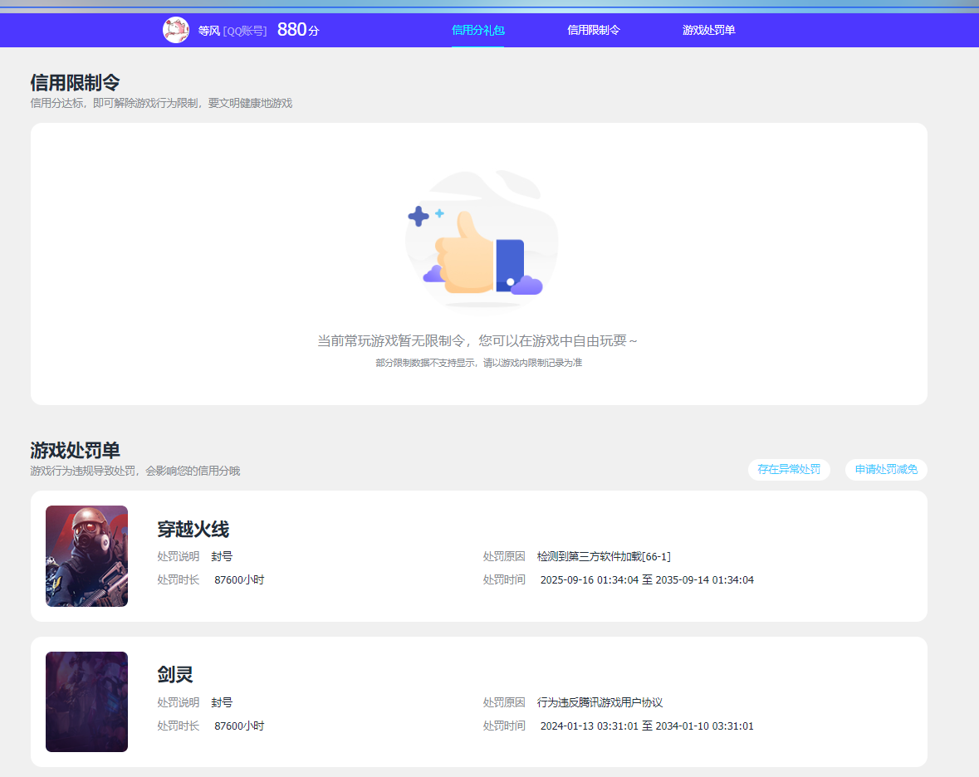Select the text 检测到第三方软件加载[66-1]
Image resolution: width=979 pixels, height=777 pixels.
[x=604, y=556]
